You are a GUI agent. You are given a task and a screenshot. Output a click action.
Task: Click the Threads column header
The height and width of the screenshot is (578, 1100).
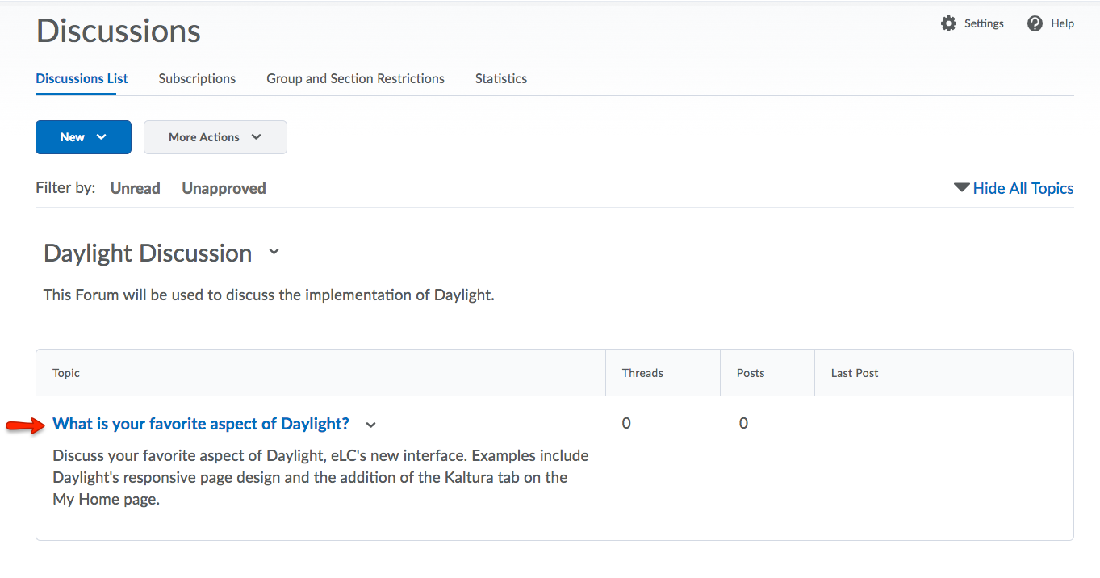[x=642, y=373]
